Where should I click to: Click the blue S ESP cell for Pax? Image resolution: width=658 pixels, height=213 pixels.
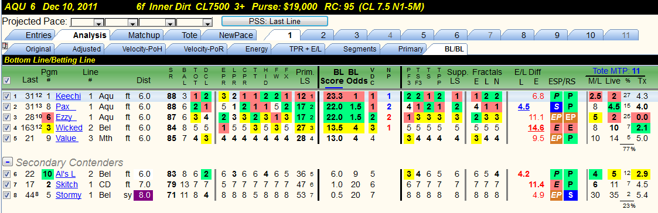coord(557,106)
